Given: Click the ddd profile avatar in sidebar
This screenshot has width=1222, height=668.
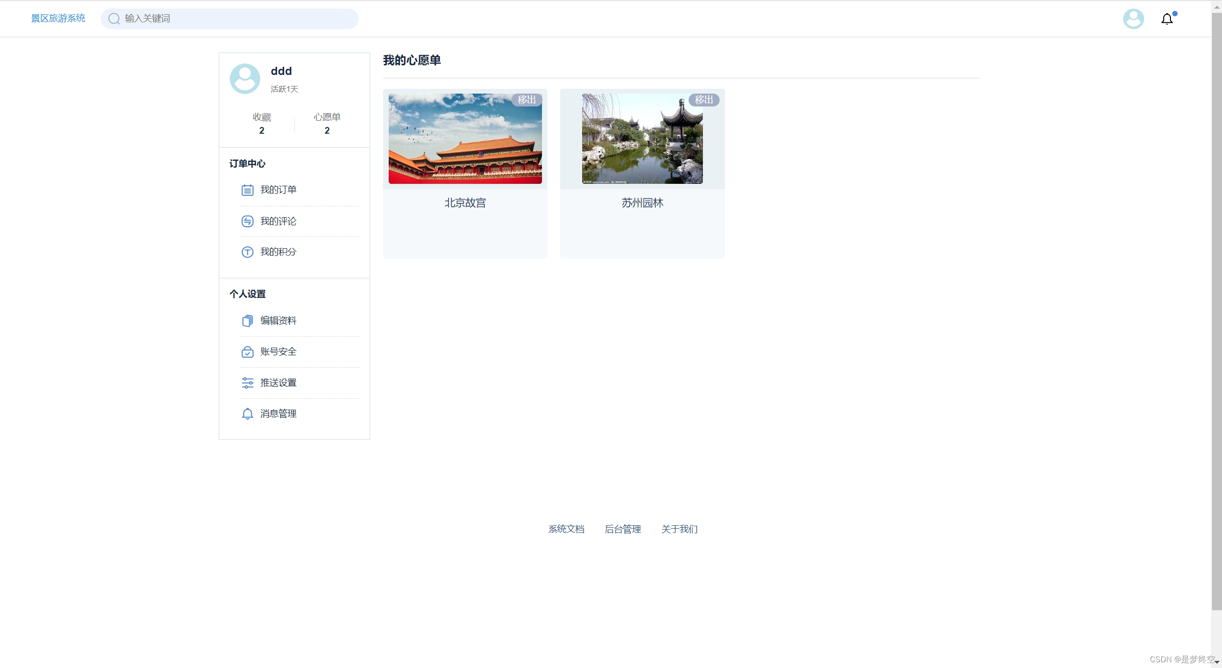Looking at the screenshot, I should 245,79.
